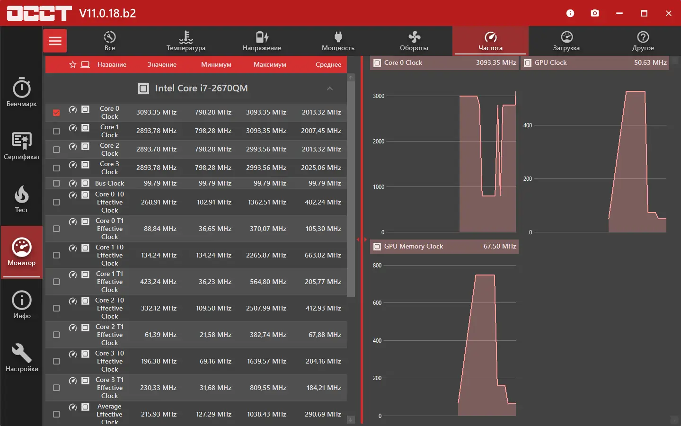Click the sensor list vertical scrollbar thumb

(x=351, y=189)
